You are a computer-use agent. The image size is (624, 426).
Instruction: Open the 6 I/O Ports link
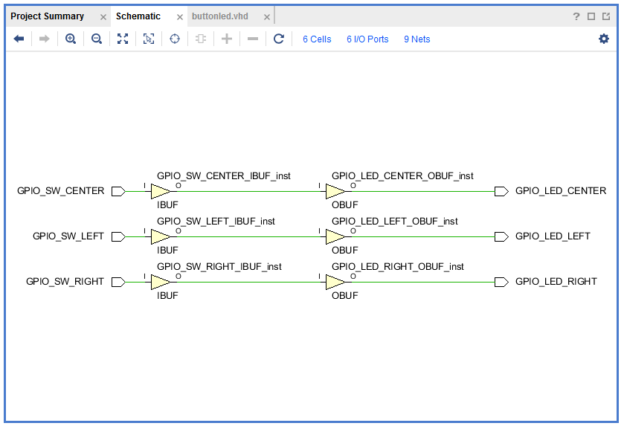coord(367,39)
